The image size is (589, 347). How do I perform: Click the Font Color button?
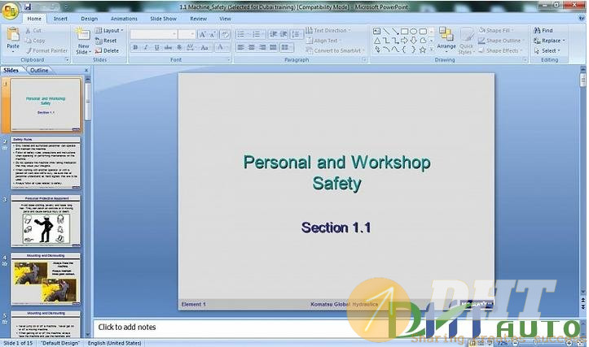[222, 47]
